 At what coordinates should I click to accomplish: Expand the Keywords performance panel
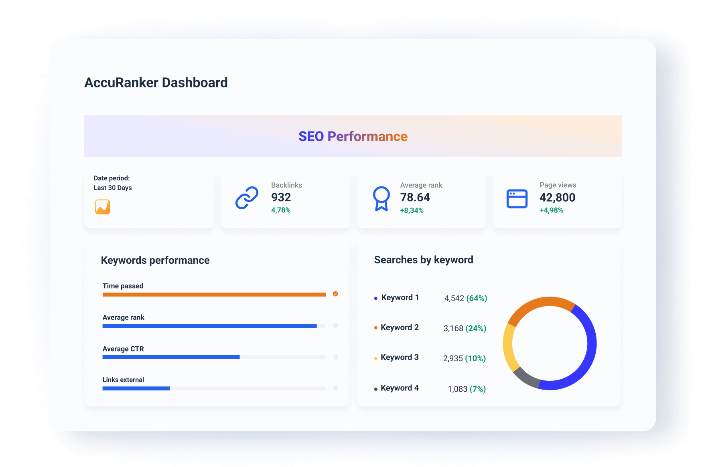(x=155, y=260)
